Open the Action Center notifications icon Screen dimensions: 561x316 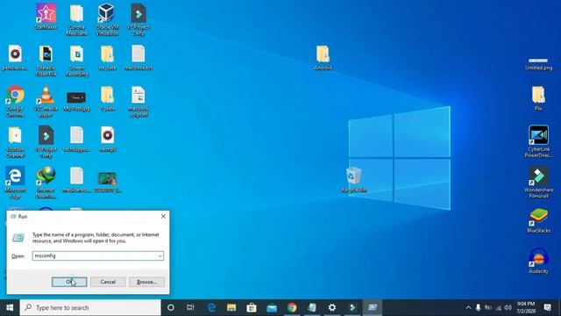click(547, 307)
